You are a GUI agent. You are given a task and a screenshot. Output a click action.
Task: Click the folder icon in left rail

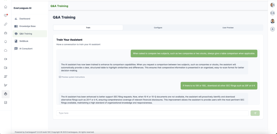tap(5, 68)
